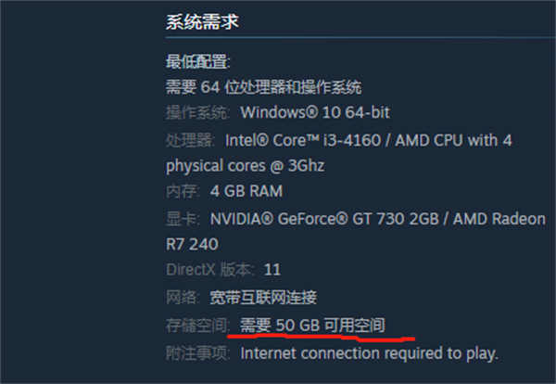Click the 需要 64 位处理器和操作系统 line
Viewport: 556px width, 384px height.
[x=262, y=87]
